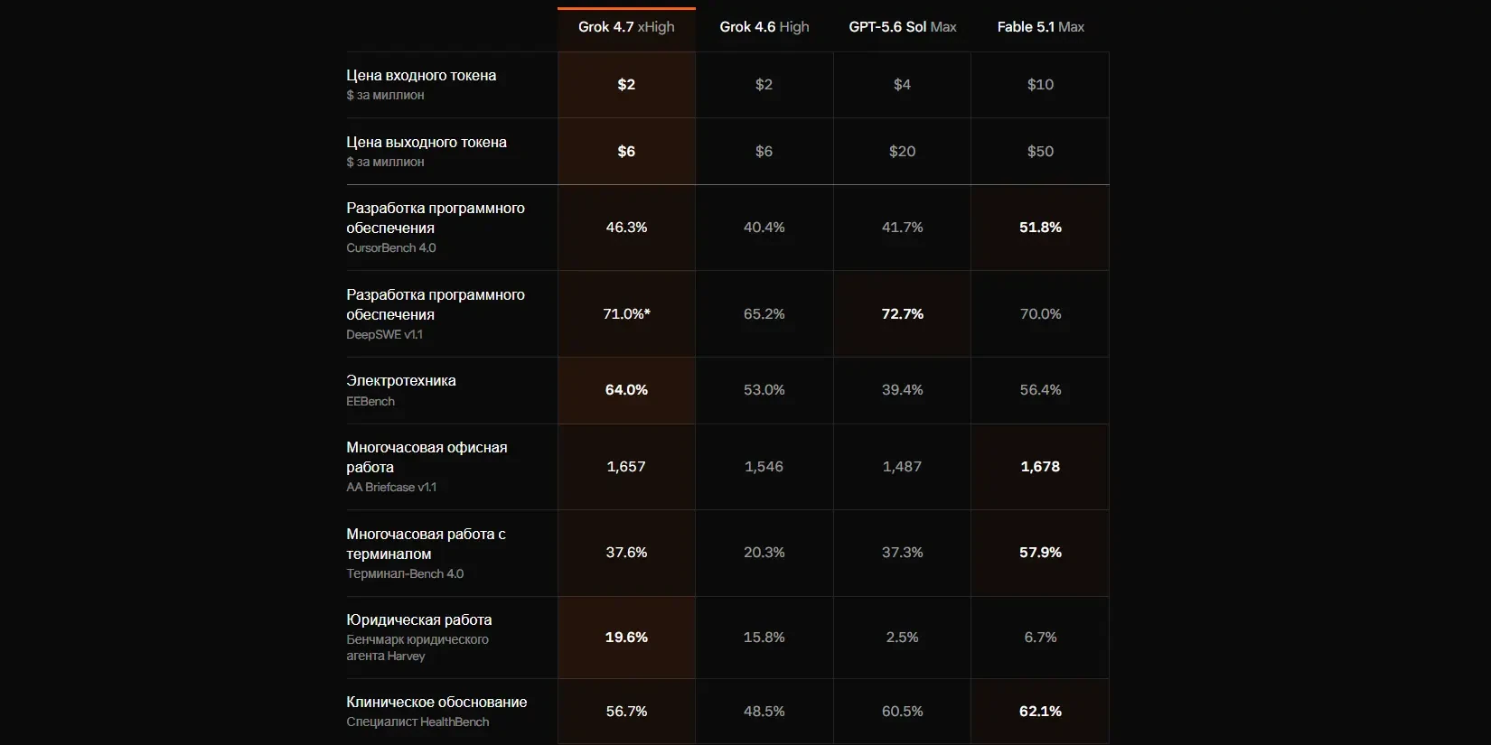Screen dimensions: 1491x745
Task: Select the Grok 4.7 xHigh column tab
Action: pos(626,27)
